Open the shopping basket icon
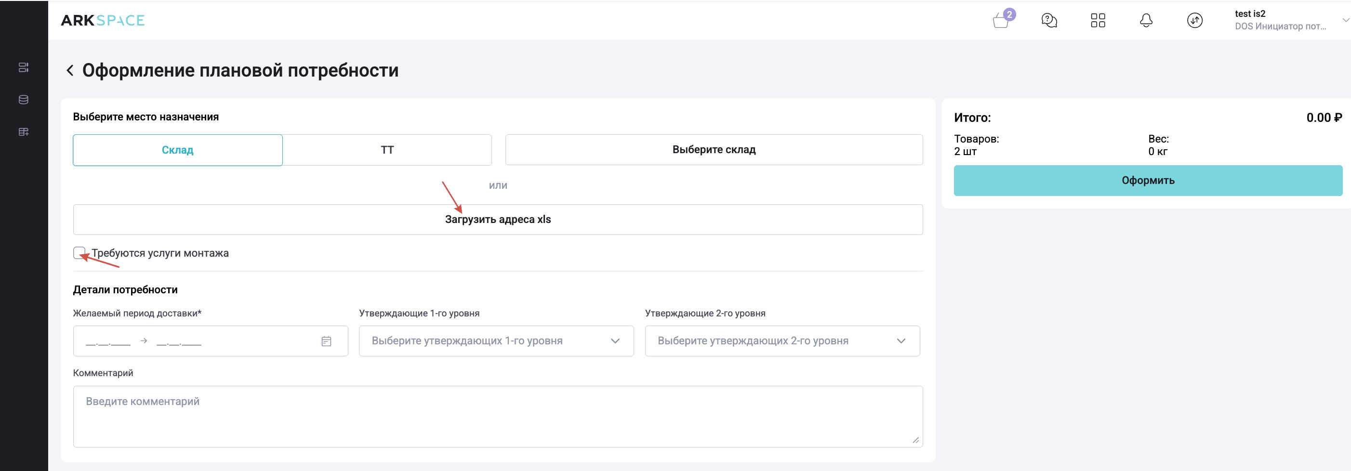Screen dimensions: 1351x471 1001,21
